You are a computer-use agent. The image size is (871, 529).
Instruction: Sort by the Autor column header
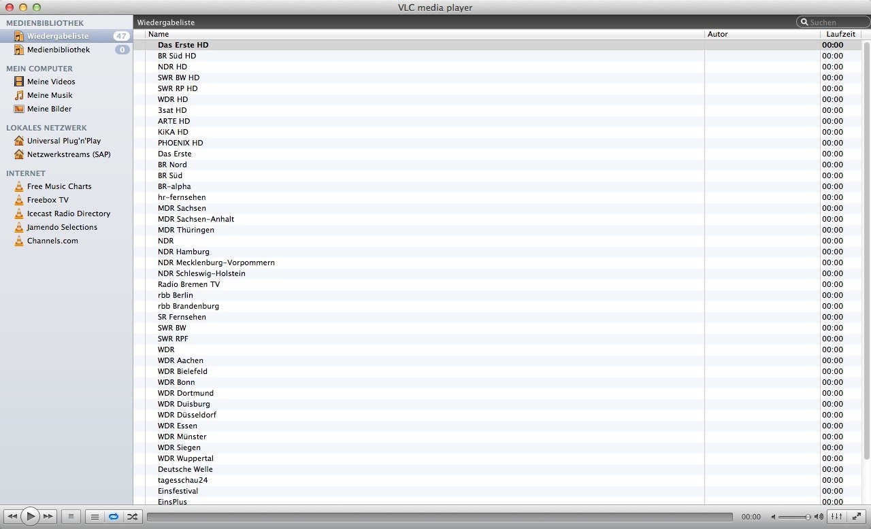coord(762,34)
